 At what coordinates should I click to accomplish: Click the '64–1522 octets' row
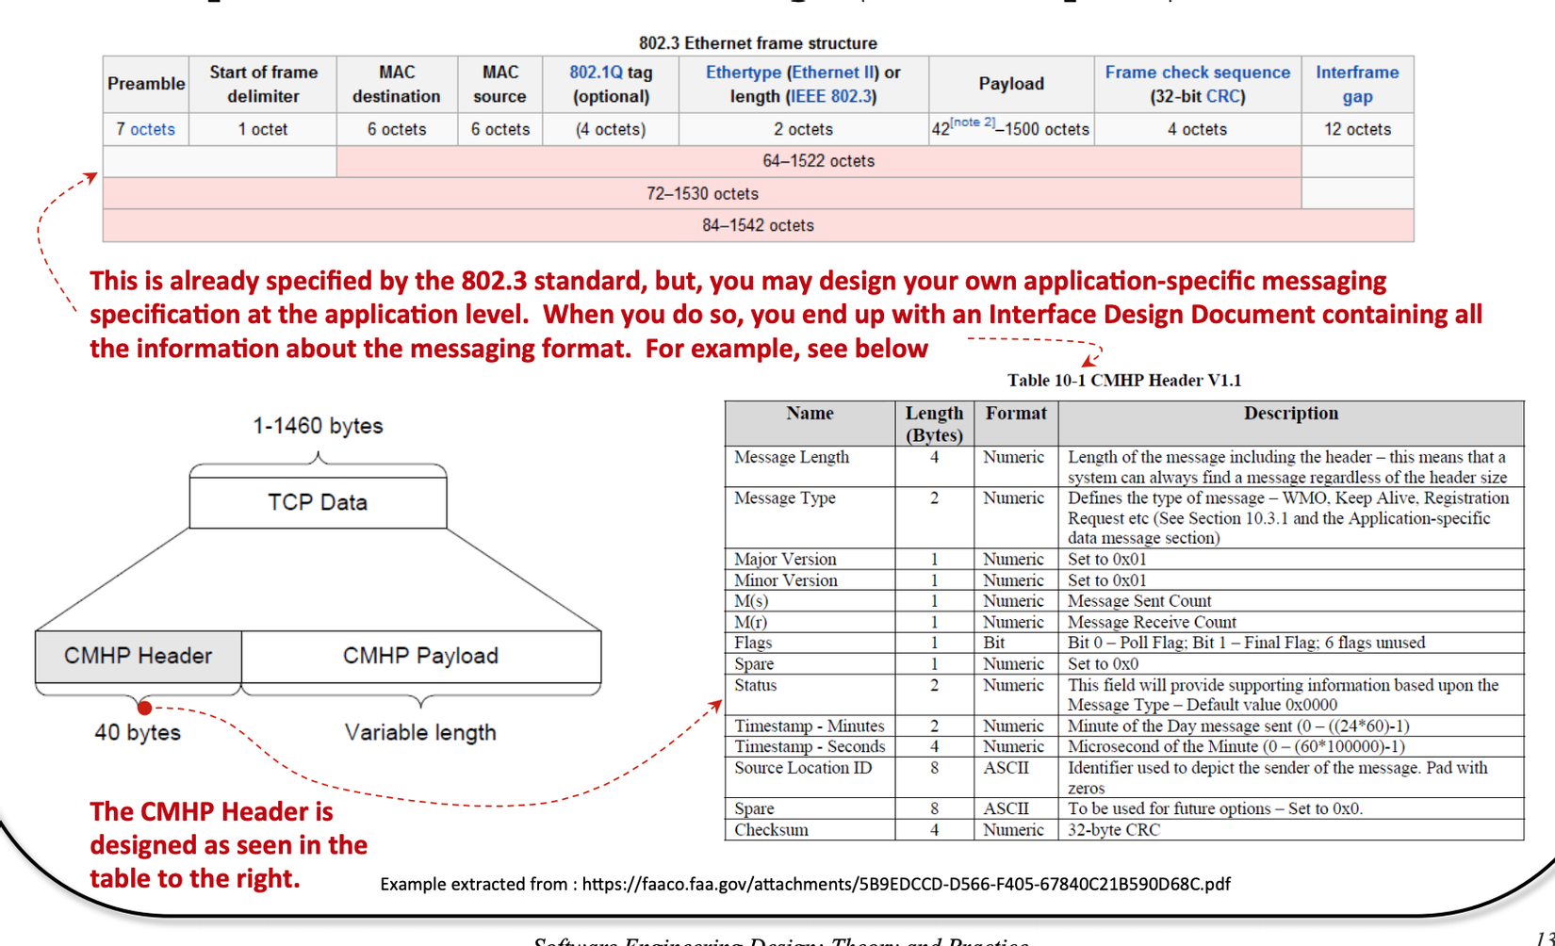(x=819, y=161)
